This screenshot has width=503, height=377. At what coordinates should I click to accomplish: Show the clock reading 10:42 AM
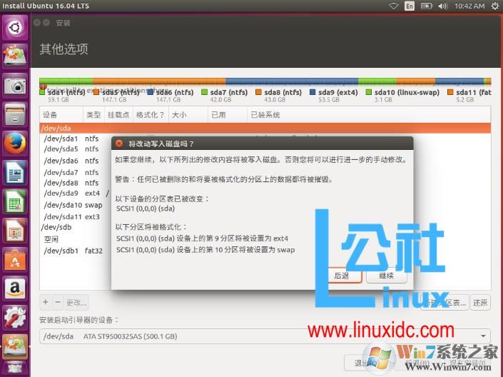tap(469, 6)
